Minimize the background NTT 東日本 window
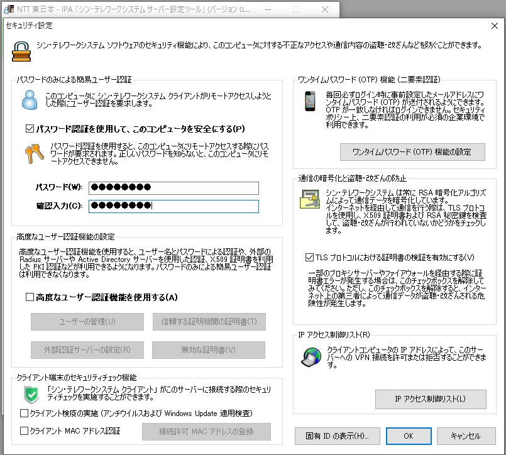Image resolution: width=506 pixels, height=455 pixels. click(x=268, y=9)
